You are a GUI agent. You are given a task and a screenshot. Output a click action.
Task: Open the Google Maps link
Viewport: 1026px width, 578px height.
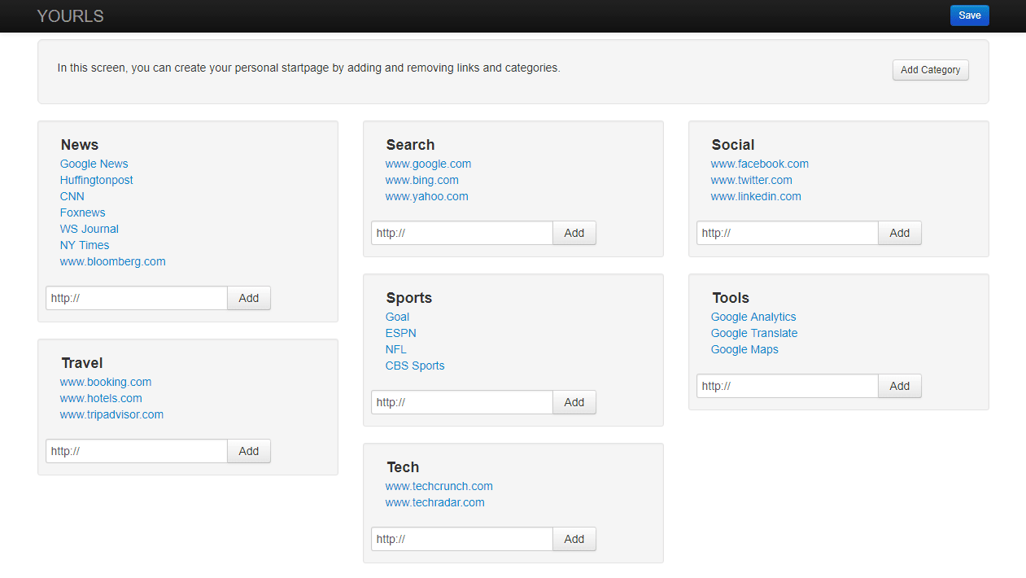[x=744, y=349]
